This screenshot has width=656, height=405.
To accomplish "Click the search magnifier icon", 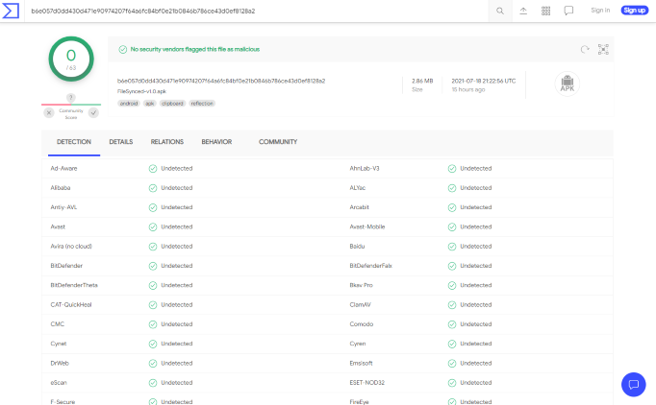I will tap(500, 11).
